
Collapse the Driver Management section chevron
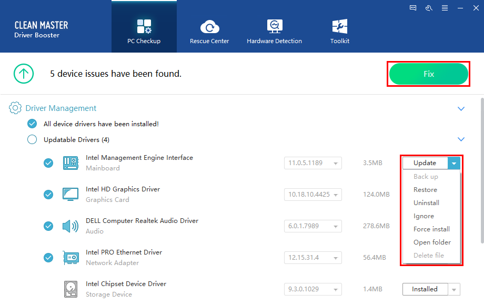(461, 108)
